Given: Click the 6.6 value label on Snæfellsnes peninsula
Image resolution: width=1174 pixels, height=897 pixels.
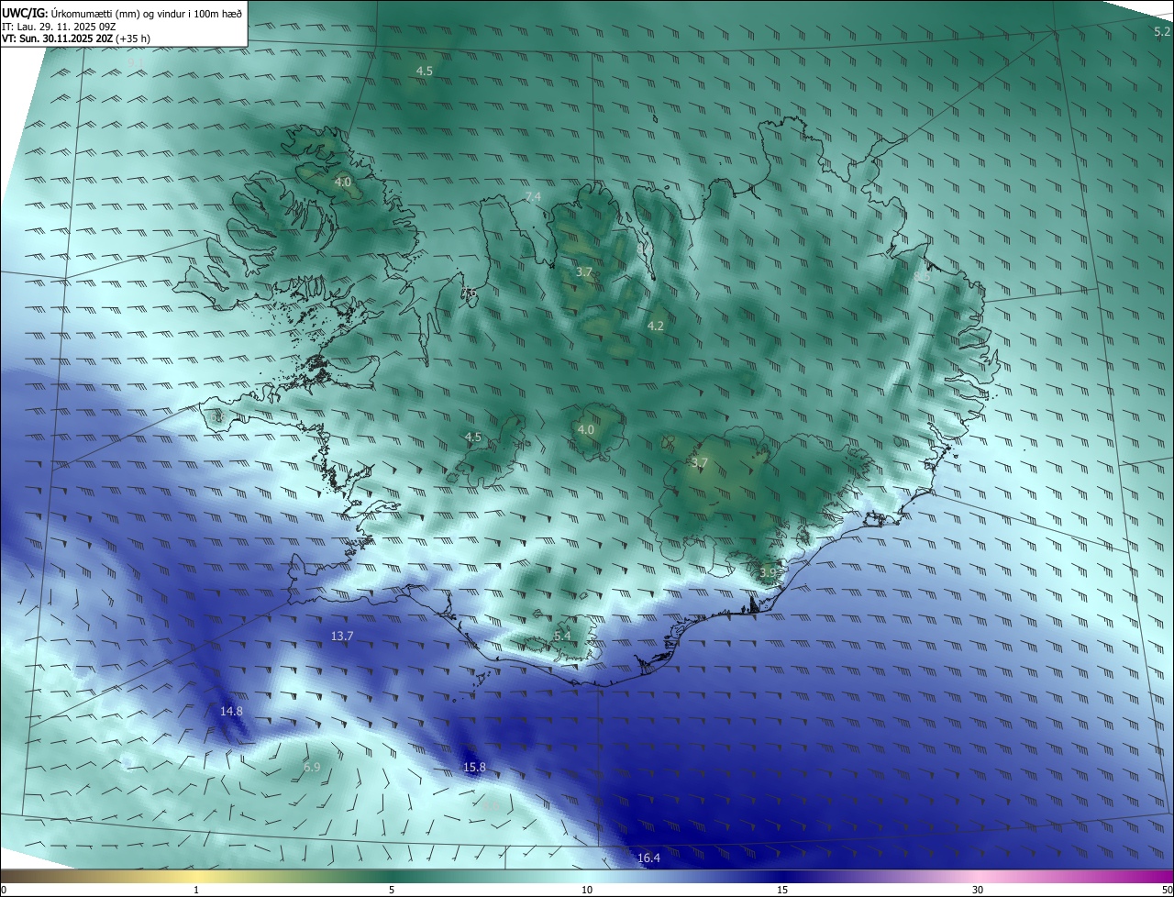Looking at the screenshot, I should pos(217,417).
